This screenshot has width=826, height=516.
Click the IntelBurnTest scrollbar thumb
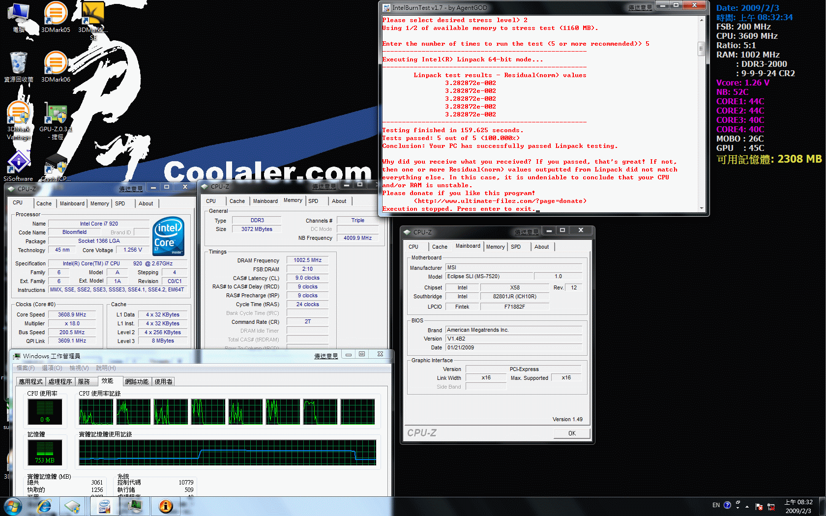click(702, 49)
